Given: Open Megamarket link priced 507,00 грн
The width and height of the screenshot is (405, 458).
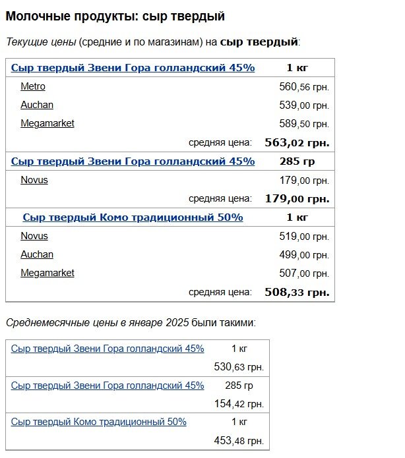Looking at the screenshot, I should [x=47, y=273].
